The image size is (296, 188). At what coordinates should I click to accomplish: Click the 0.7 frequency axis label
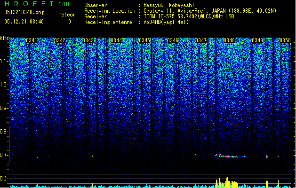pos(4,155)
